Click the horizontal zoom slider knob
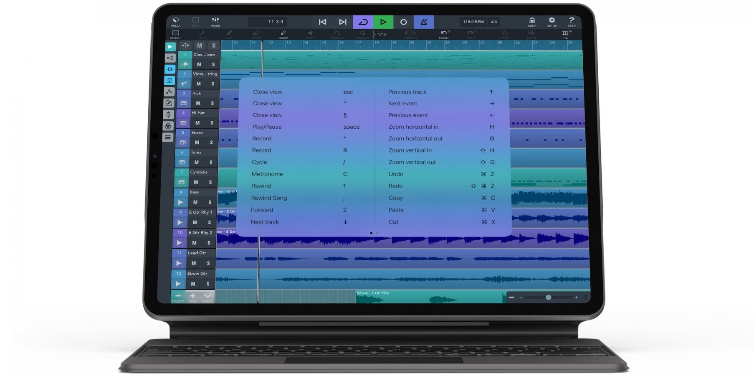Screen dimensions: 754x376 pyautogui.click(x=548, y=297)
